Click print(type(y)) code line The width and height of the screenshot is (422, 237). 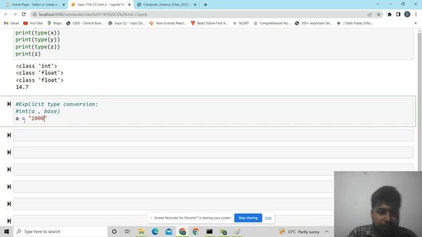point(38,39)
